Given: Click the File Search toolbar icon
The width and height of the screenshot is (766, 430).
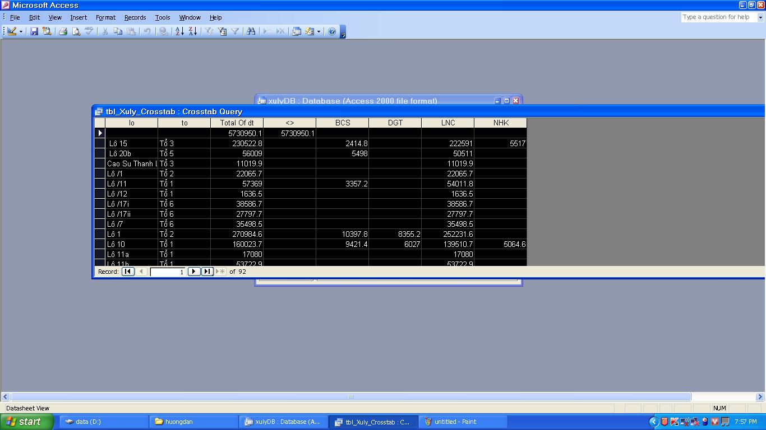Looking at the screenshot, I should (47, 31).
